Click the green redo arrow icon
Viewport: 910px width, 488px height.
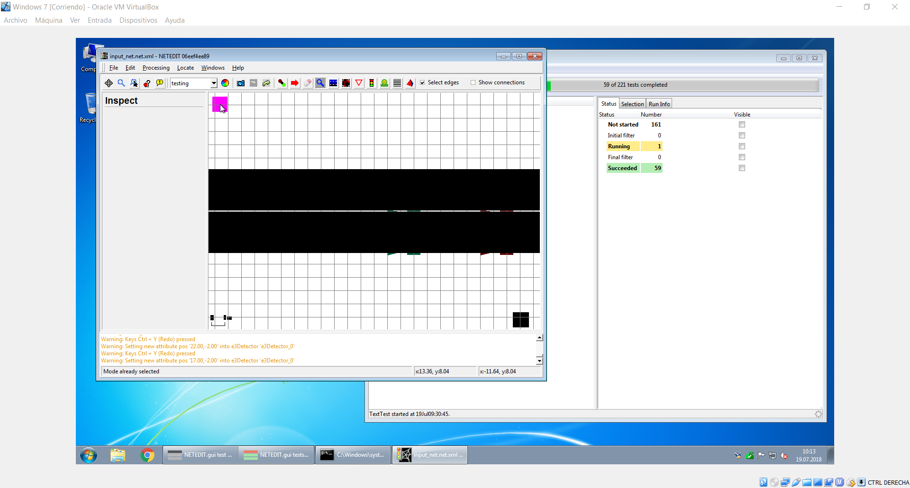(266, 83)
